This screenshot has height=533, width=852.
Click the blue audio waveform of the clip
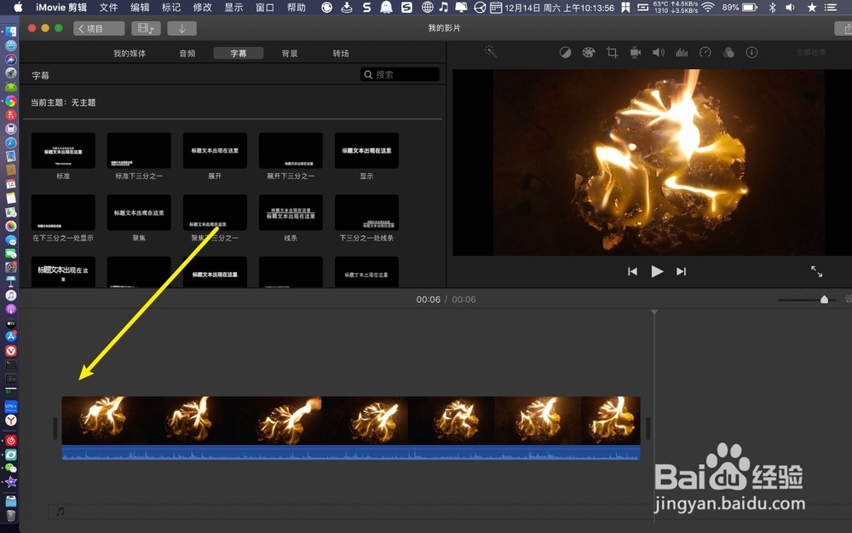tap(351, 453)
